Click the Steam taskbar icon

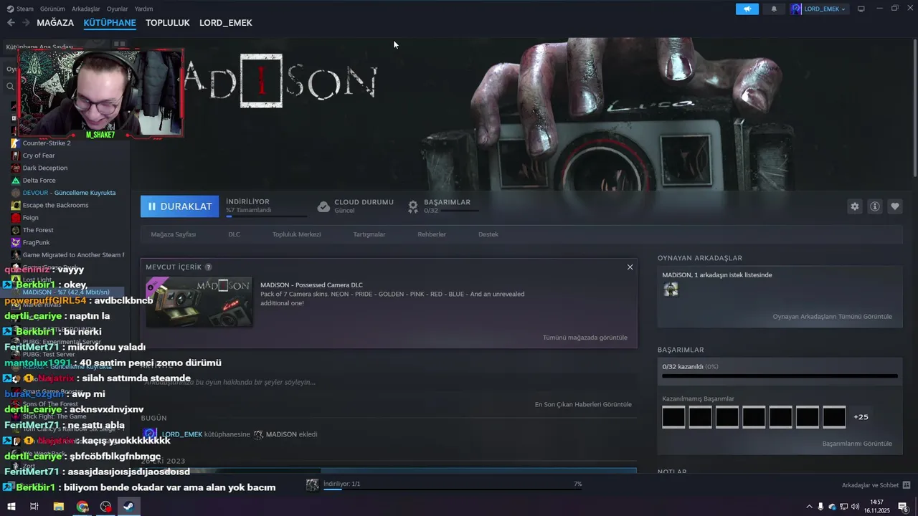(x=128, y=507)
